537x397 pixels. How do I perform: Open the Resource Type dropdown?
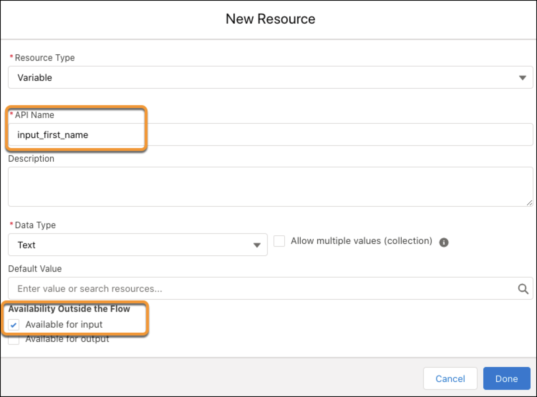pos(270,77)
